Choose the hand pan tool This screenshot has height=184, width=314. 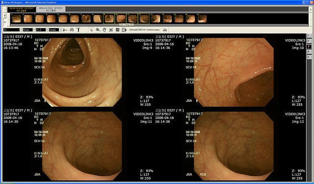click(104, 30)
